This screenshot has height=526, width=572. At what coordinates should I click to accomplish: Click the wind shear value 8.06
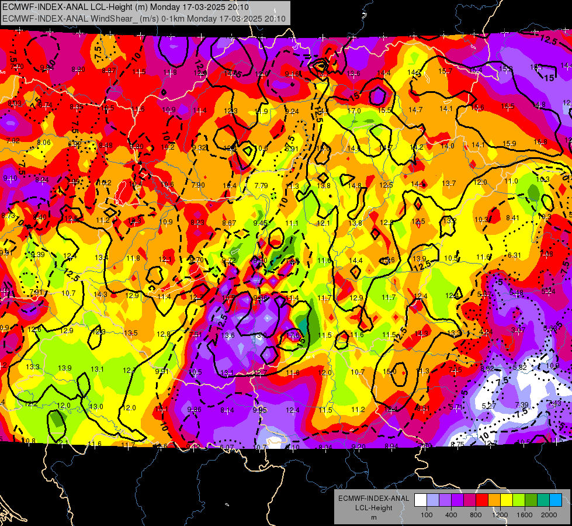[44, 143]
